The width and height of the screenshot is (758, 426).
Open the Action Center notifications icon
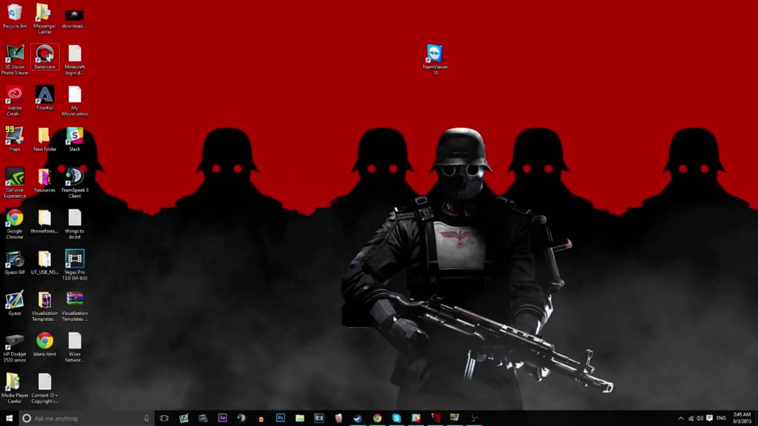[x=709, y=418]
